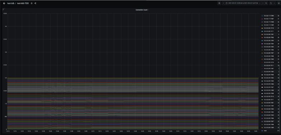Screen dimensions: 281x135
Task: Click the panel info corner indicator
Action: pyautogui.click(x=3, y=9)
